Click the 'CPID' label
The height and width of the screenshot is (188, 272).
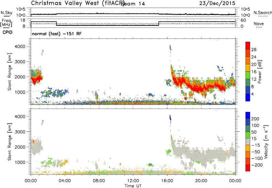click(x=7, y=32)
